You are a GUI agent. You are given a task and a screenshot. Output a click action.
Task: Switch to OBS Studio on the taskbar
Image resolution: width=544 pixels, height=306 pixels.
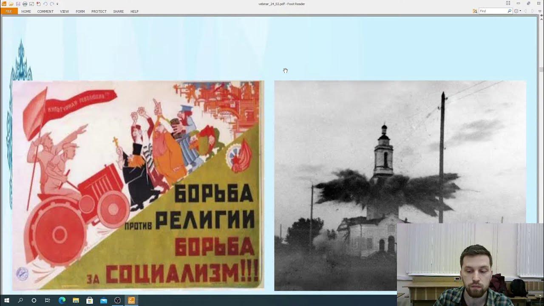pos(118,300)
